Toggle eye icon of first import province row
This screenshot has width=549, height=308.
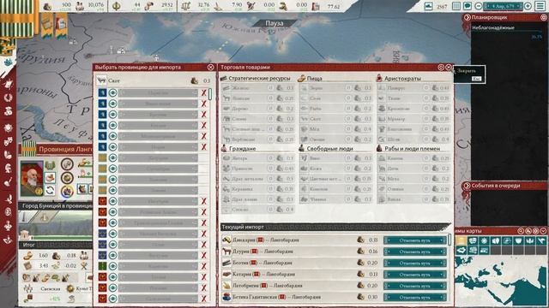click(x=112, y=93)
